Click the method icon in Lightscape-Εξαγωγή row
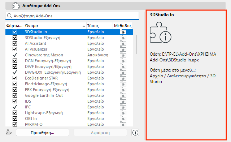 (123, 113)
